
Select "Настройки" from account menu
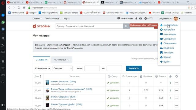point(168,30)
